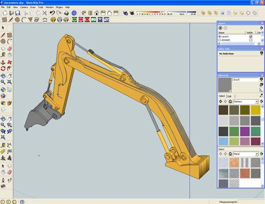Open the Layers panel details arrow menu

[x=261, y=28]
